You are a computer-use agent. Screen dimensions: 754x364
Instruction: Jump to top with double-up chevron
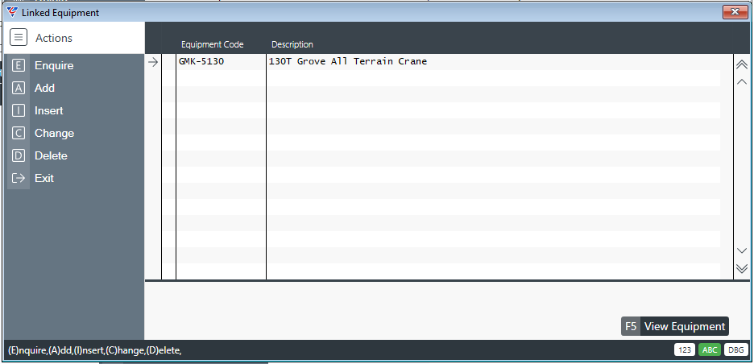742,64
